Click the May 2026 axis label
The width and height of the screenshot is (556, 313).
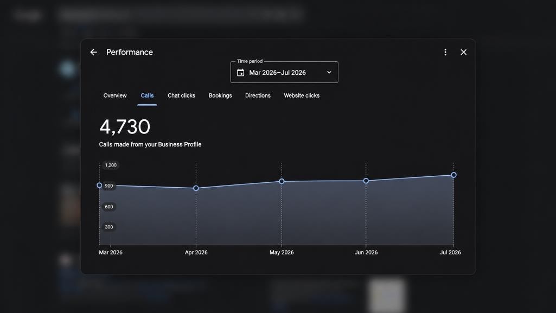point(282,252)
